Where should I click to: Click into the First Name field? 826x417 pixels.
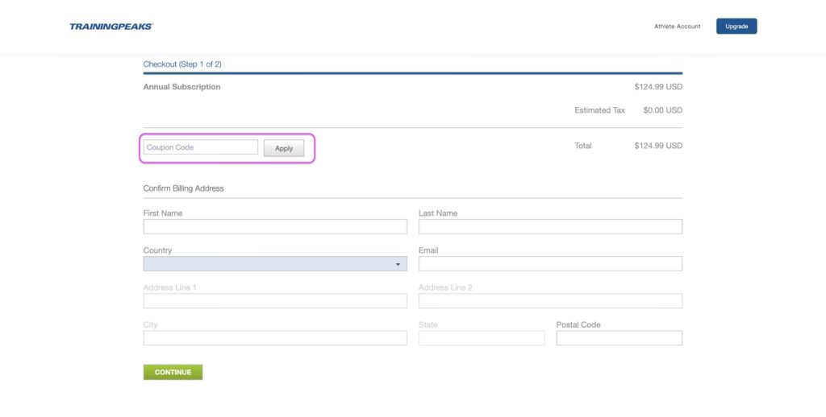click(275, 227)
